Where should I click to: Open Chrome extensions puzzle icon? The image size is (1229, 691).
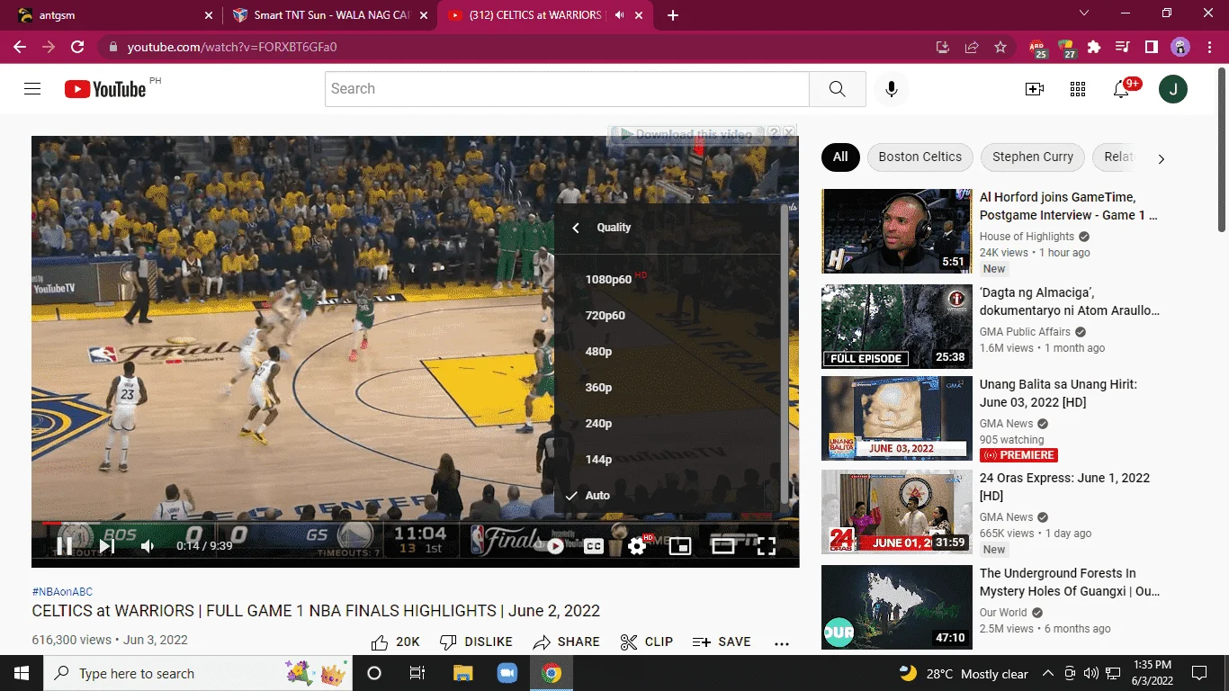tap(1094, 47)
